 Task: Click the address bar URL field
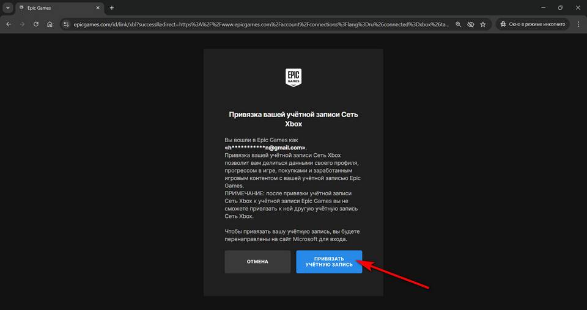click(x=262, y=24)
